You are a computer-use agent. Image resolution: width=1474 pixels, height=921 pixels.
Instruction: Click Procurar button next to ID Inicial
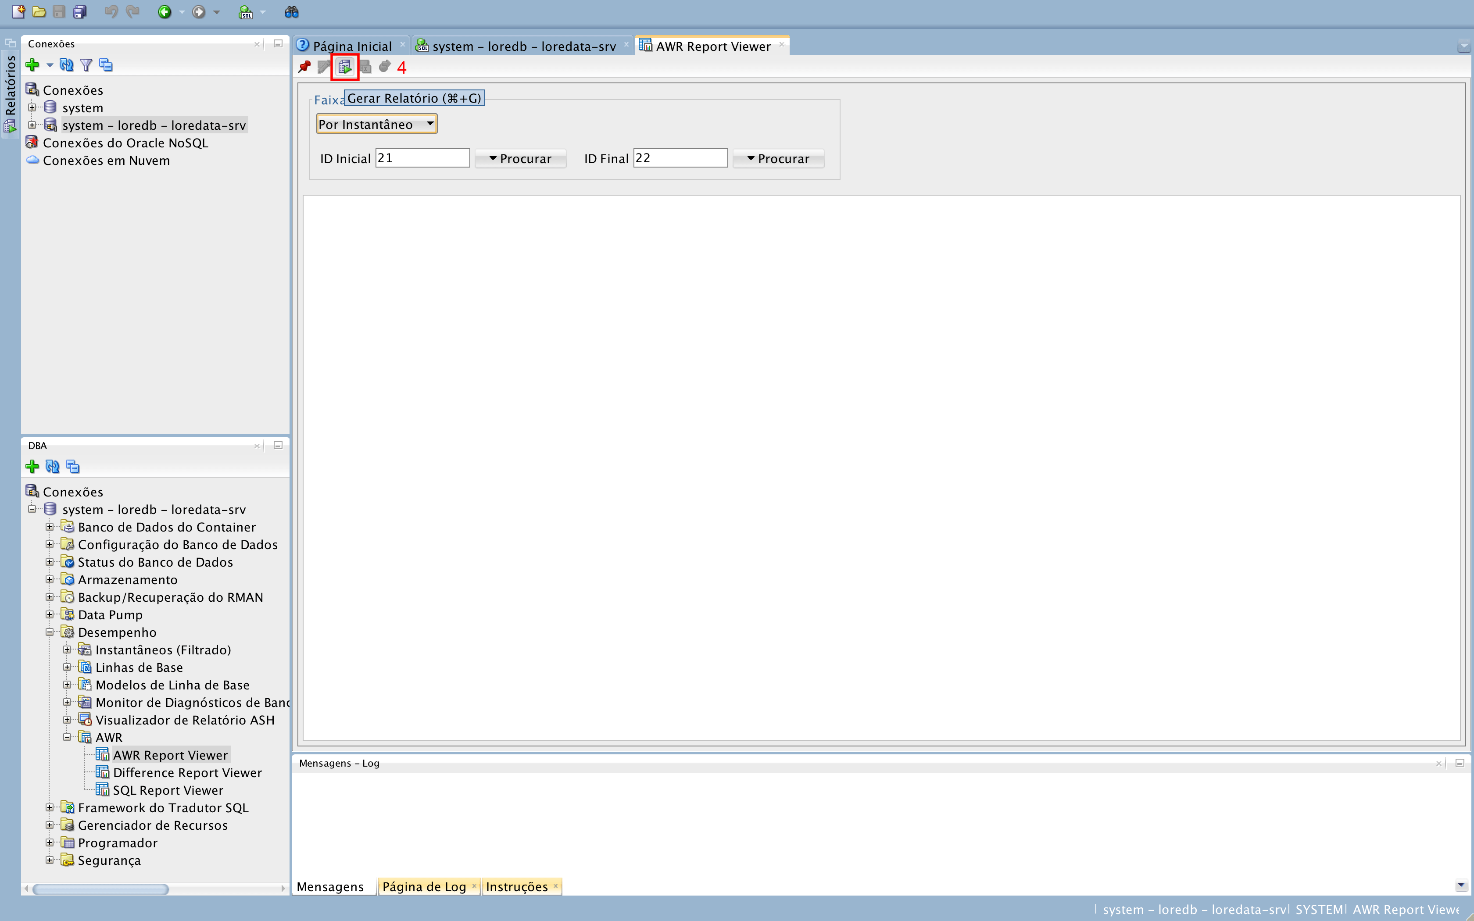point(520,159)
